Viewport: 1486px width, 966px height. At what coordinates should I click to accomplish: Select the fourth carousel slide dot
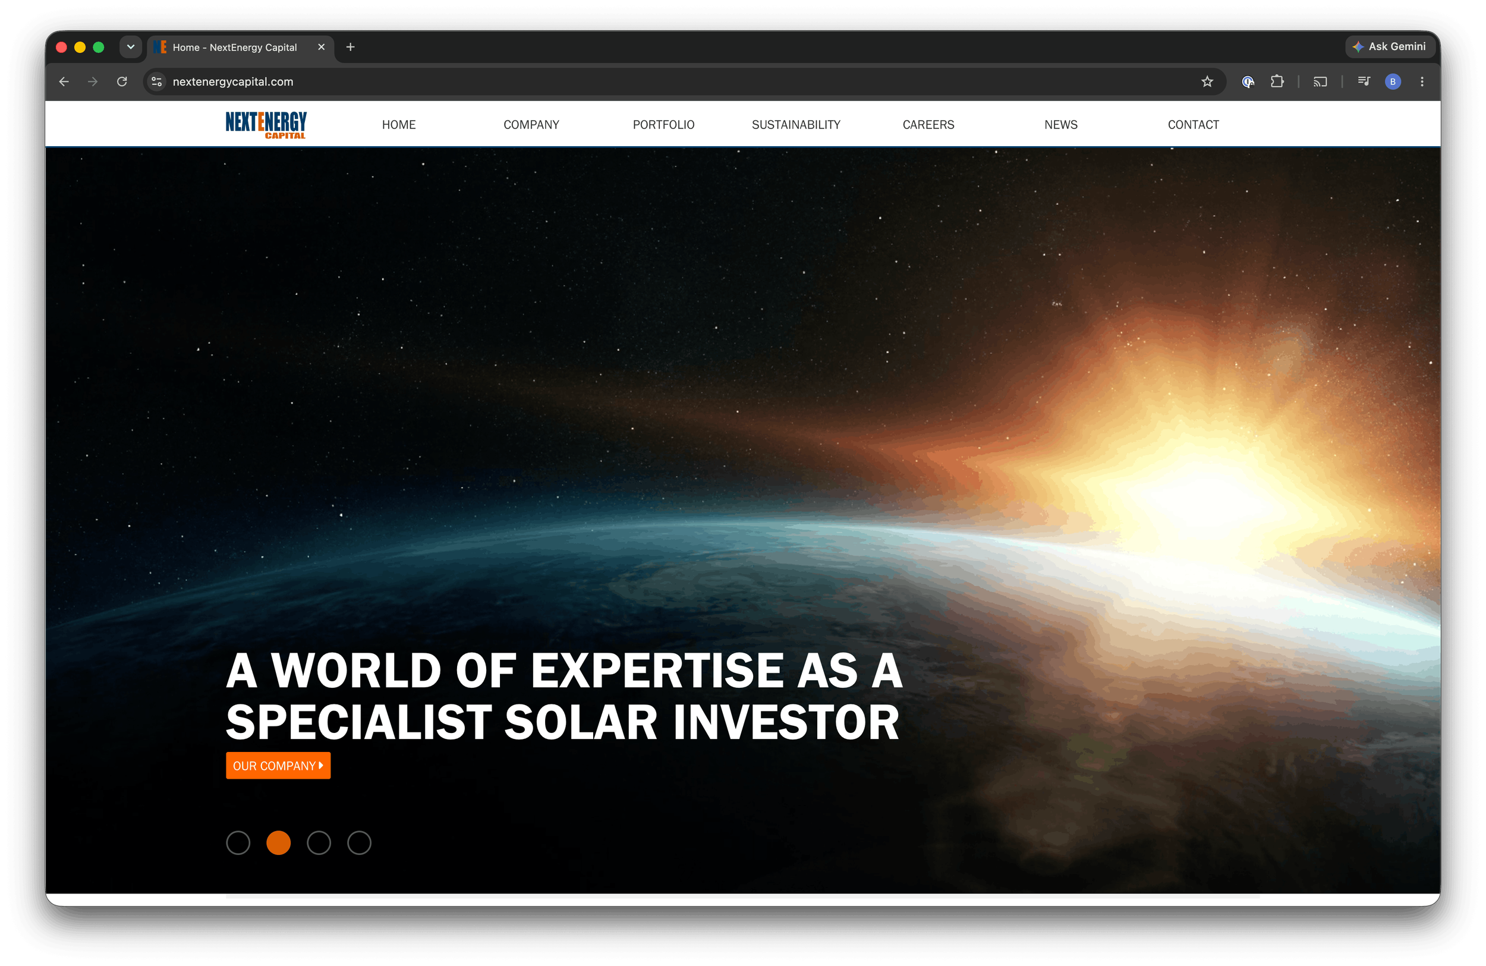[x=359, y=843]
